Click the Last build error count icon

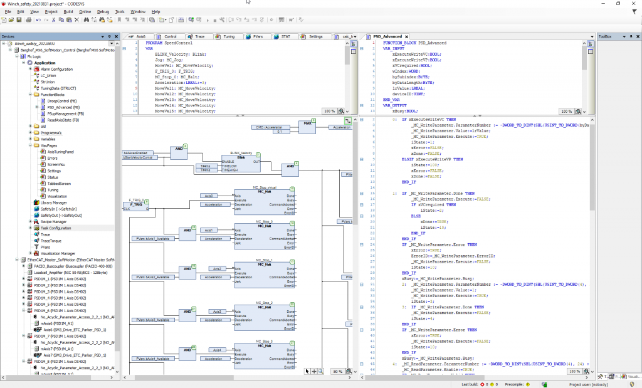point(482,384)
